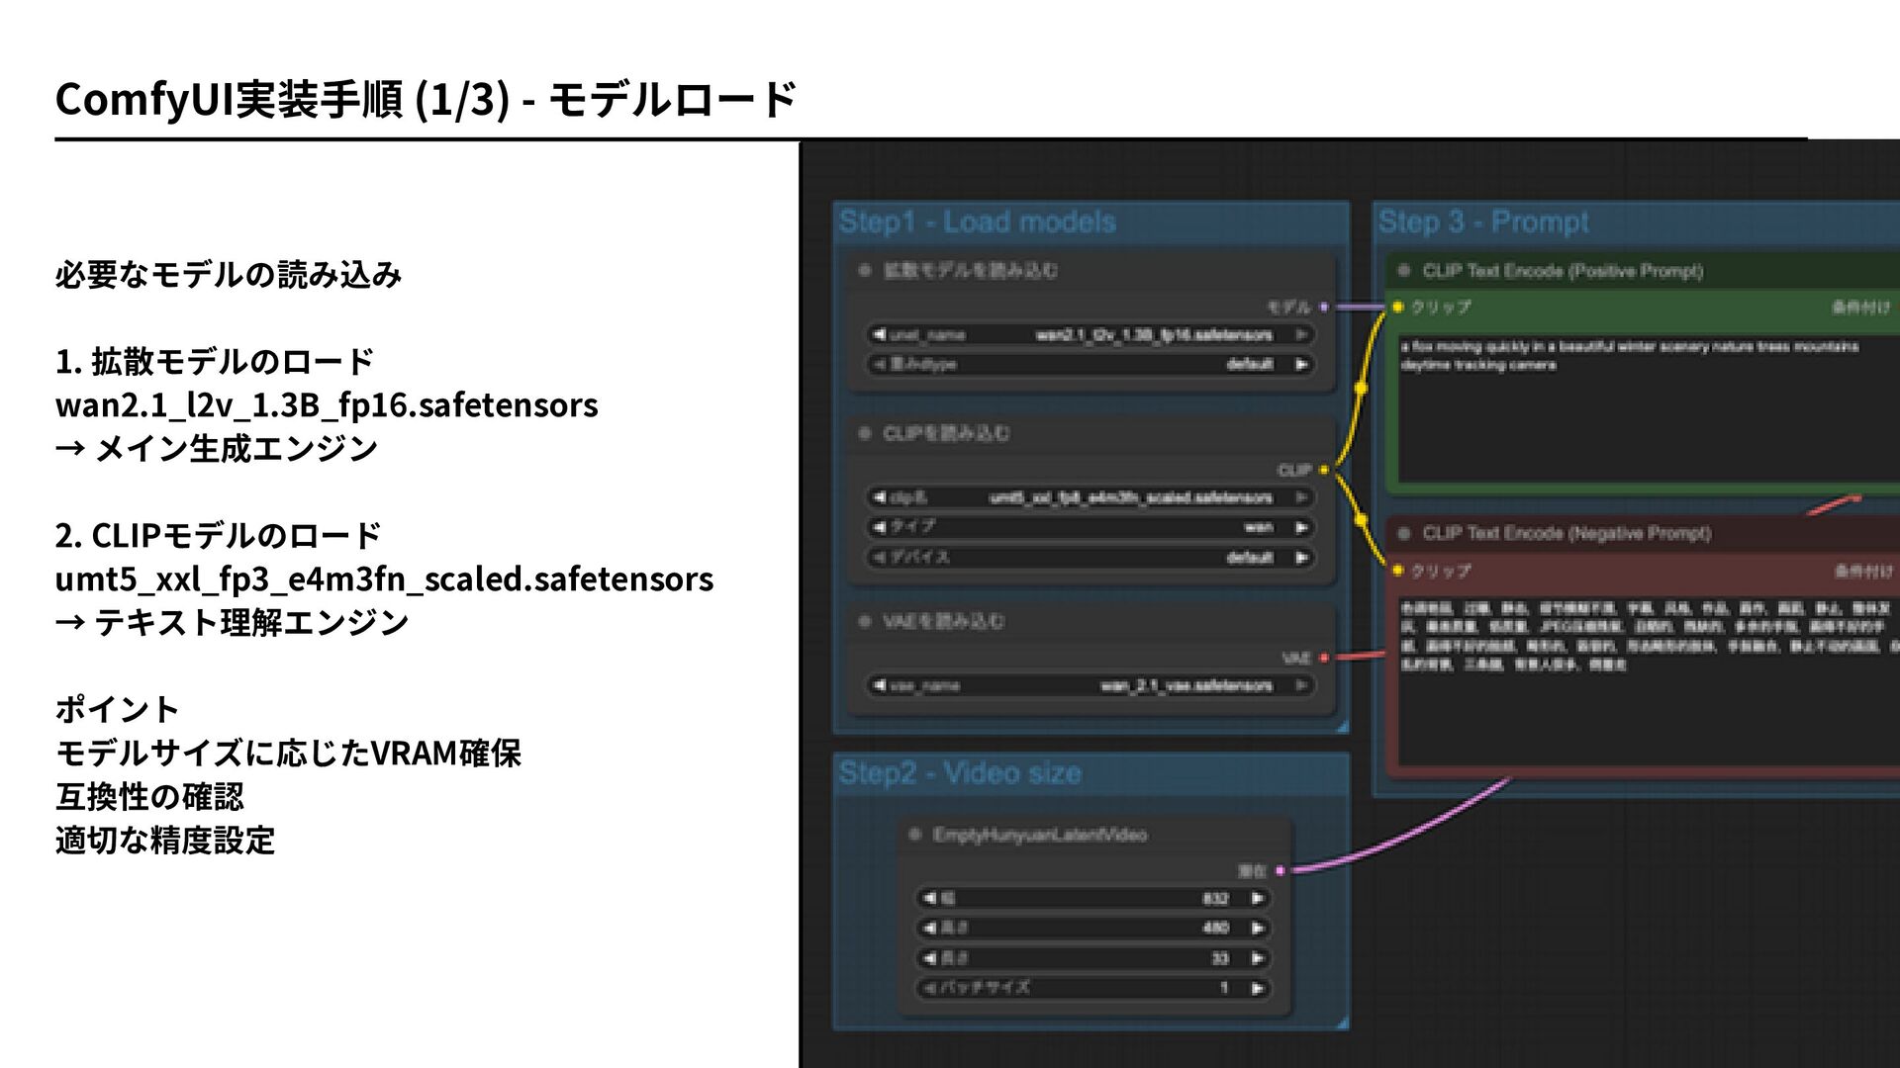
Task: Click the yellow CLIP output port
Action: (x=1324, y=470)
